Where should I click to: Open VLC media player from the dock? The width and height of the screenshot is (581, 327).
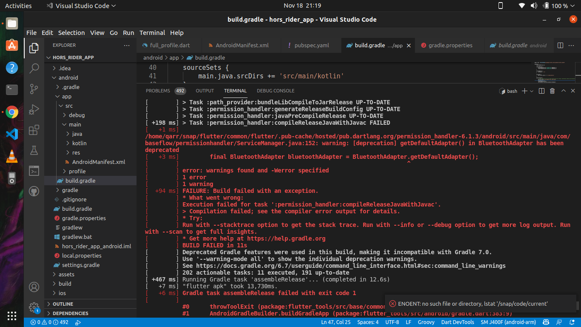(x=12, y=157)
